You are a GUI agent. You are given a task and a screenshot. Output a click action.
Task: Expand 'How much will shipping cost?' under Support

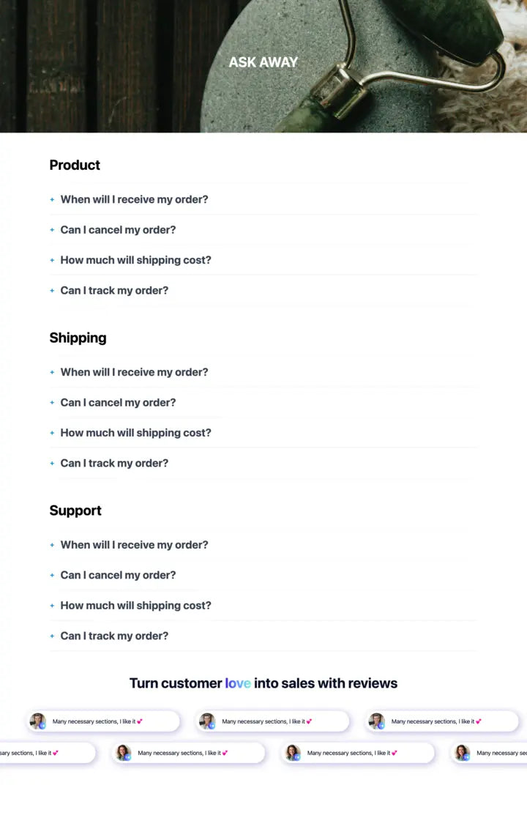(x=135, y=606)
